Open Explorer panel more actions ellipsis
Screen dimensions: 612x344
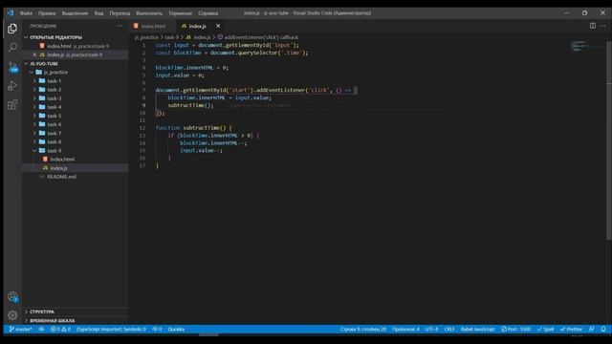[x=120, y=26]
